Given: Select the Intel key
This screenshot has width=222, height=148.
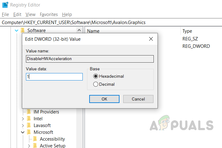Looking at the screenshot, I should coord(38,119).
